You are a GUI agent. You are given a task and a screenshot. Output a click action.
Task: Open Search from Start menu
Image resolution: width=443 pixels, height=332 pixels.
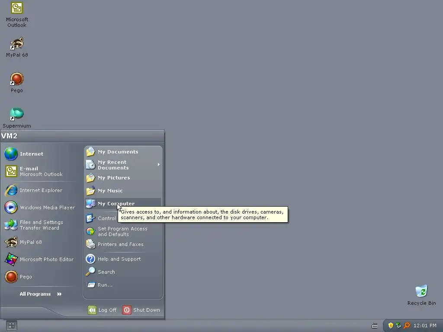click(123, 272)
